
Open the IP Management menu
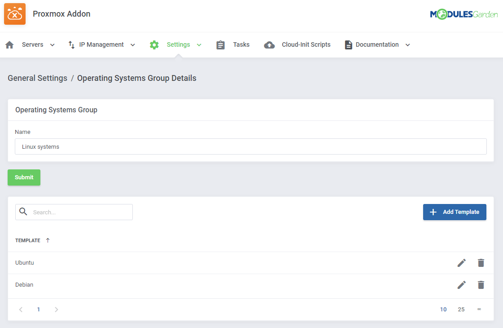(x=101, y=44)
